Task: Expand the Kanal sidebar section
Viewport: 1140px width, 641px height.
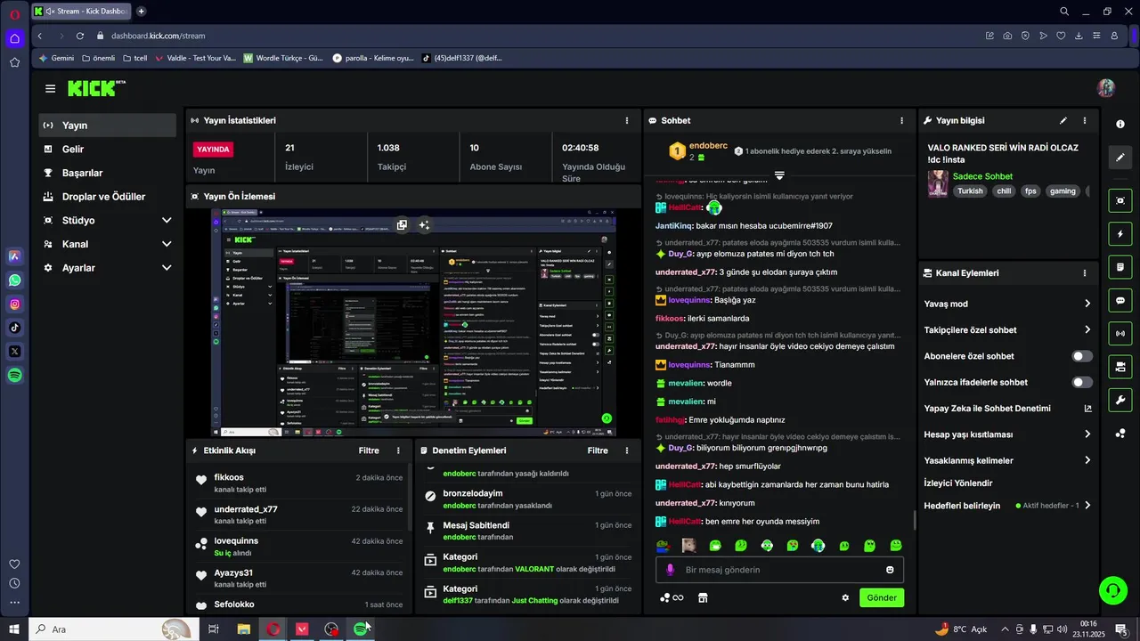Action: tap(167, 244)
